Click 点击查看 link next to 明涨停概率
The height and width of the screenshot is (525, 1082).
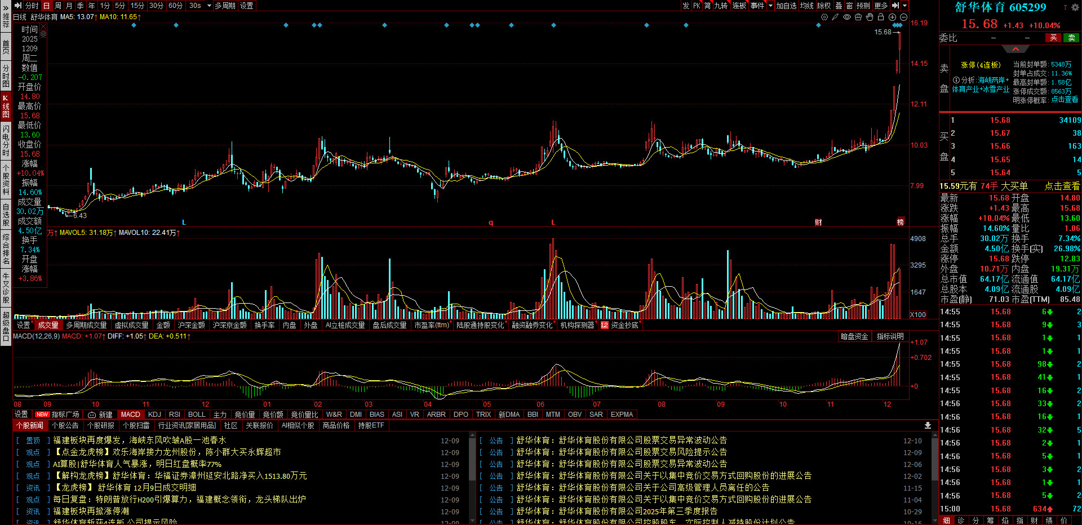(1065, 100)
